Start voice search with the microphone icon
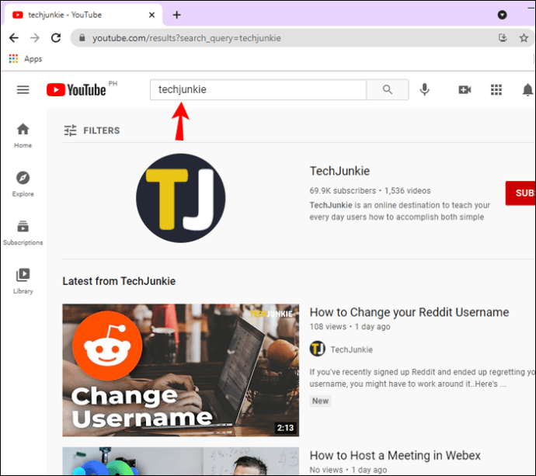This screenshot has height=476, width=536. pyautogui.click(x=425, y=89)
